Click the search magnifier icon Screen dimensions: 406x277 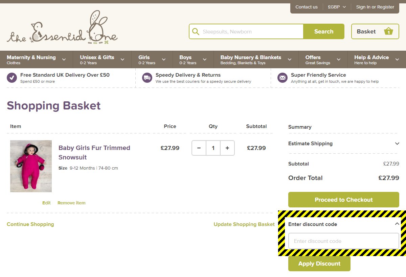click(196, 31)
